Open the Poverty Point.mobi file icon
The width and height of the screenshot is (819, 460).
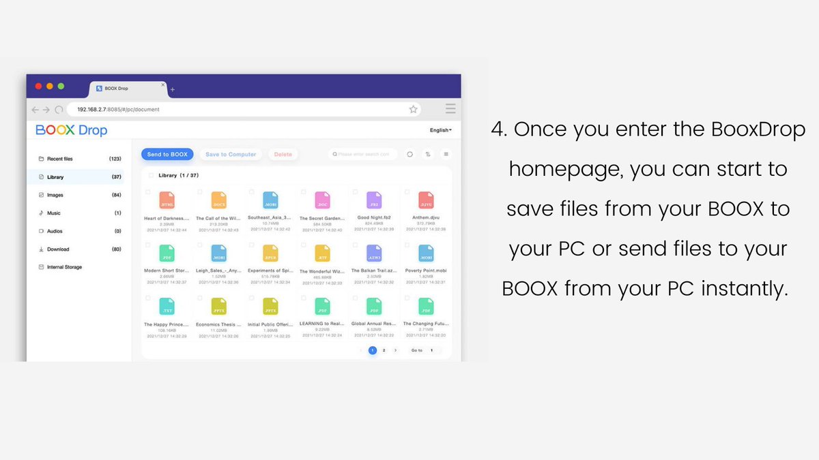coord(426,254)
